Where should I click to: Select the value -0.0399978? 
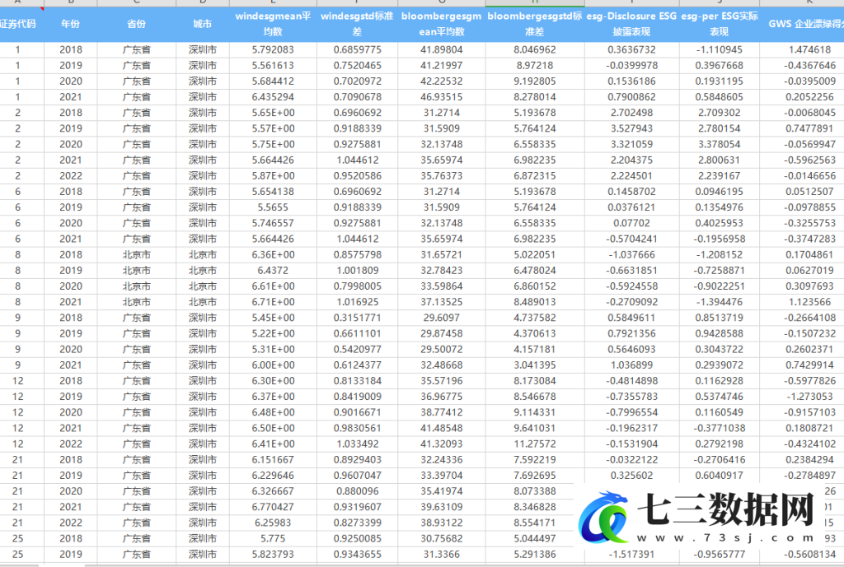631,66
